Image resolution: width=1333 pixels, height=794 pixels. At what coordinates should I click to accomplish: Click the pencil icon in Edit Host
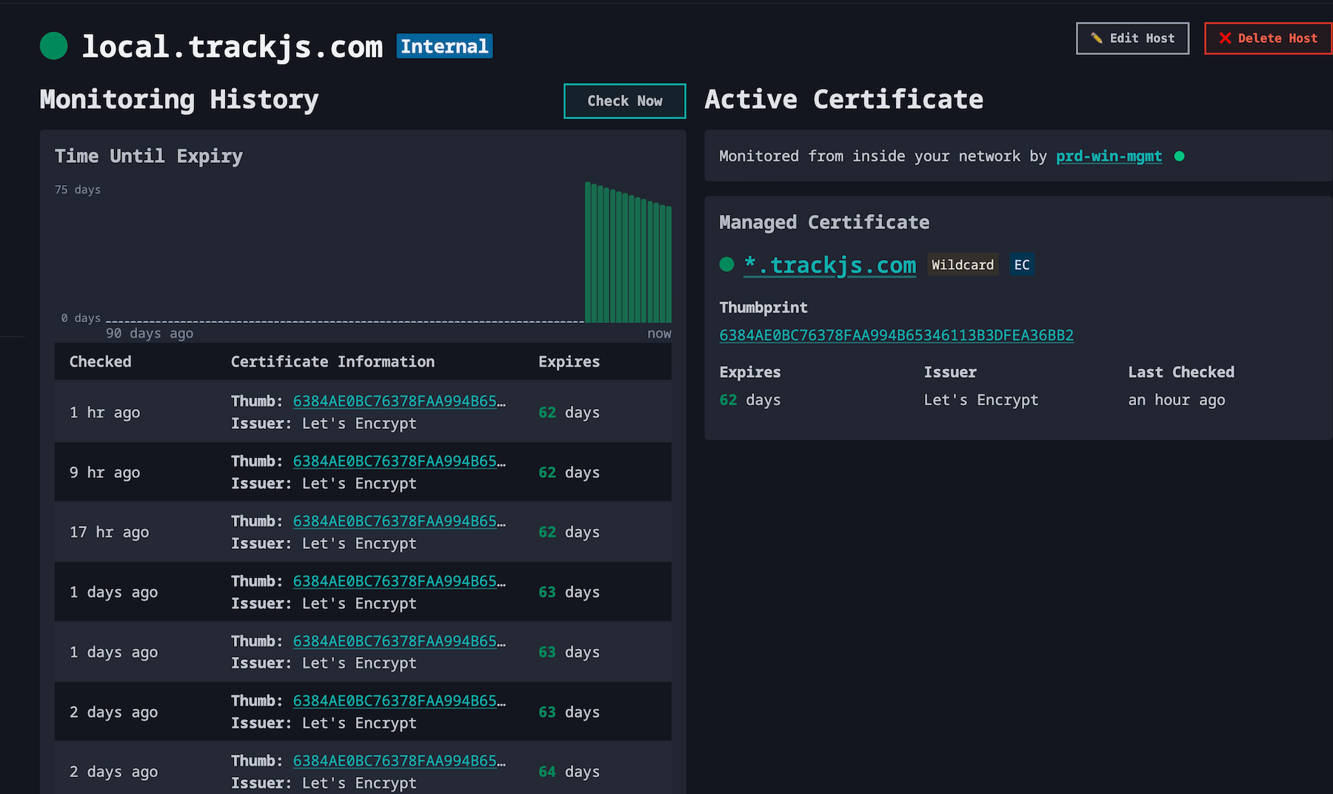(x=1097, y=39)
